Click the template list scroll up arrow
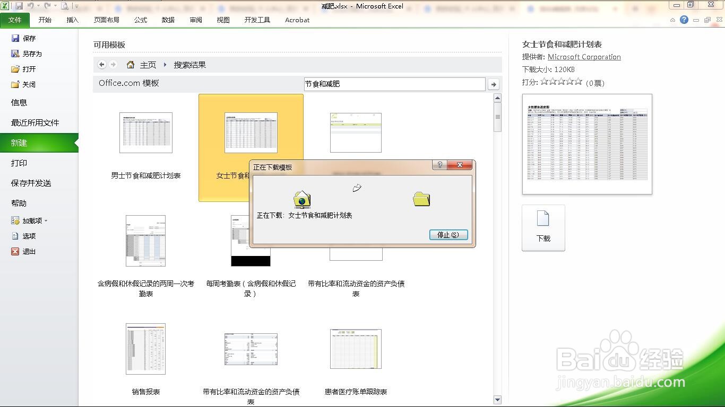The width and height of the screenshot is (725, 407). (497, 98)
